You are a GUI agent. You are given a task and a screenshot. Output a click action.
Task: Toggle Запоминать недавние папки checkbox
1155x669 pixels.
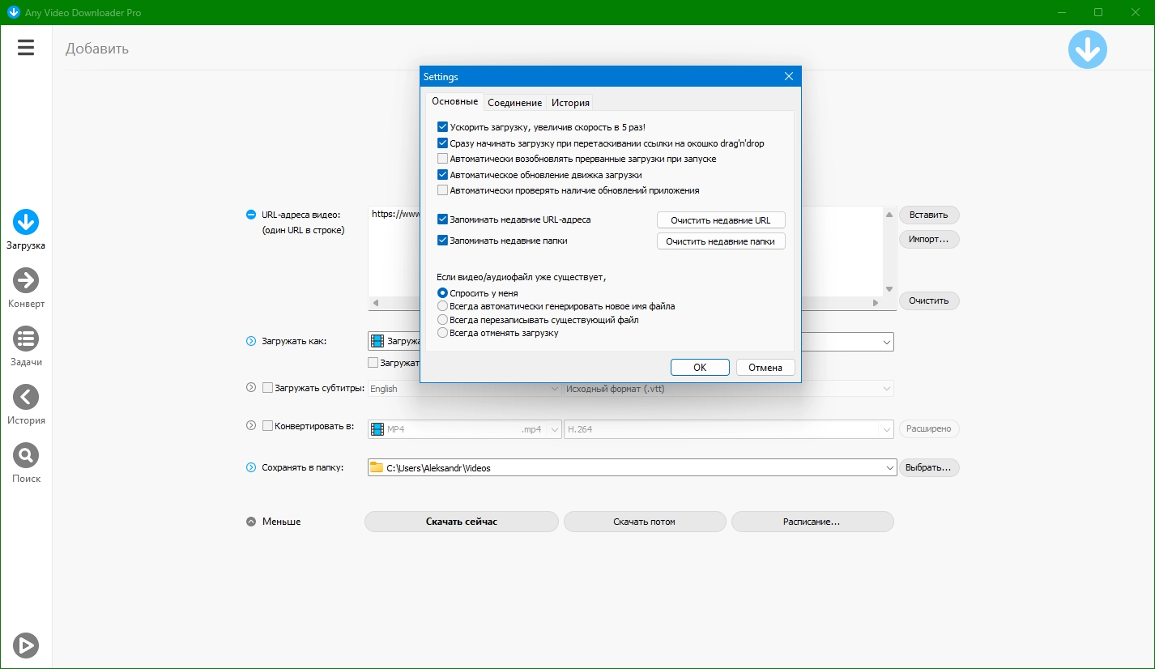[442, 241]
